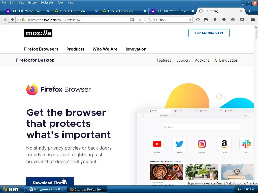Click the vertical scrollbar thumb
Viewport: 258px width, 193px height.
pyautogui.click(x=256, y=34)
